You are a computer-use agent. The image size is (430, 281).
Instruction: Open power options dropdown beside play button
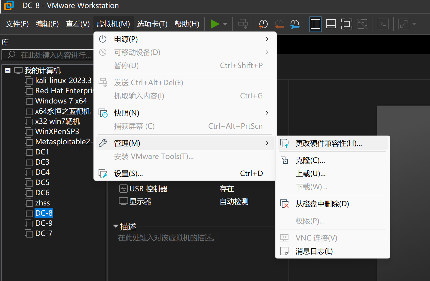click(225, 24)
